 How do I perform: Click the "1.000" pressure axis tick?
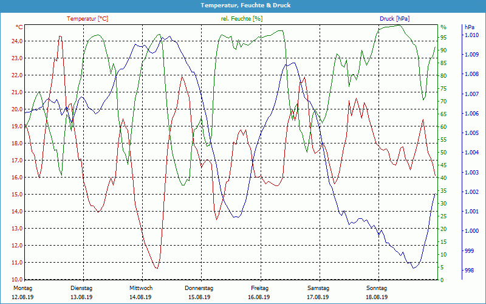(471, 231)
